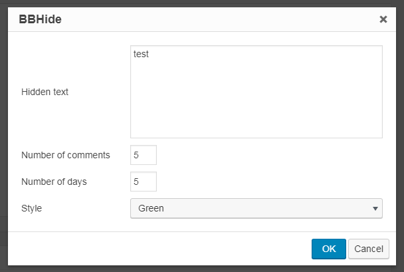
Task: Open the Style dropdown showing Green
Action: pyautogui.click(x=256, y=208)
